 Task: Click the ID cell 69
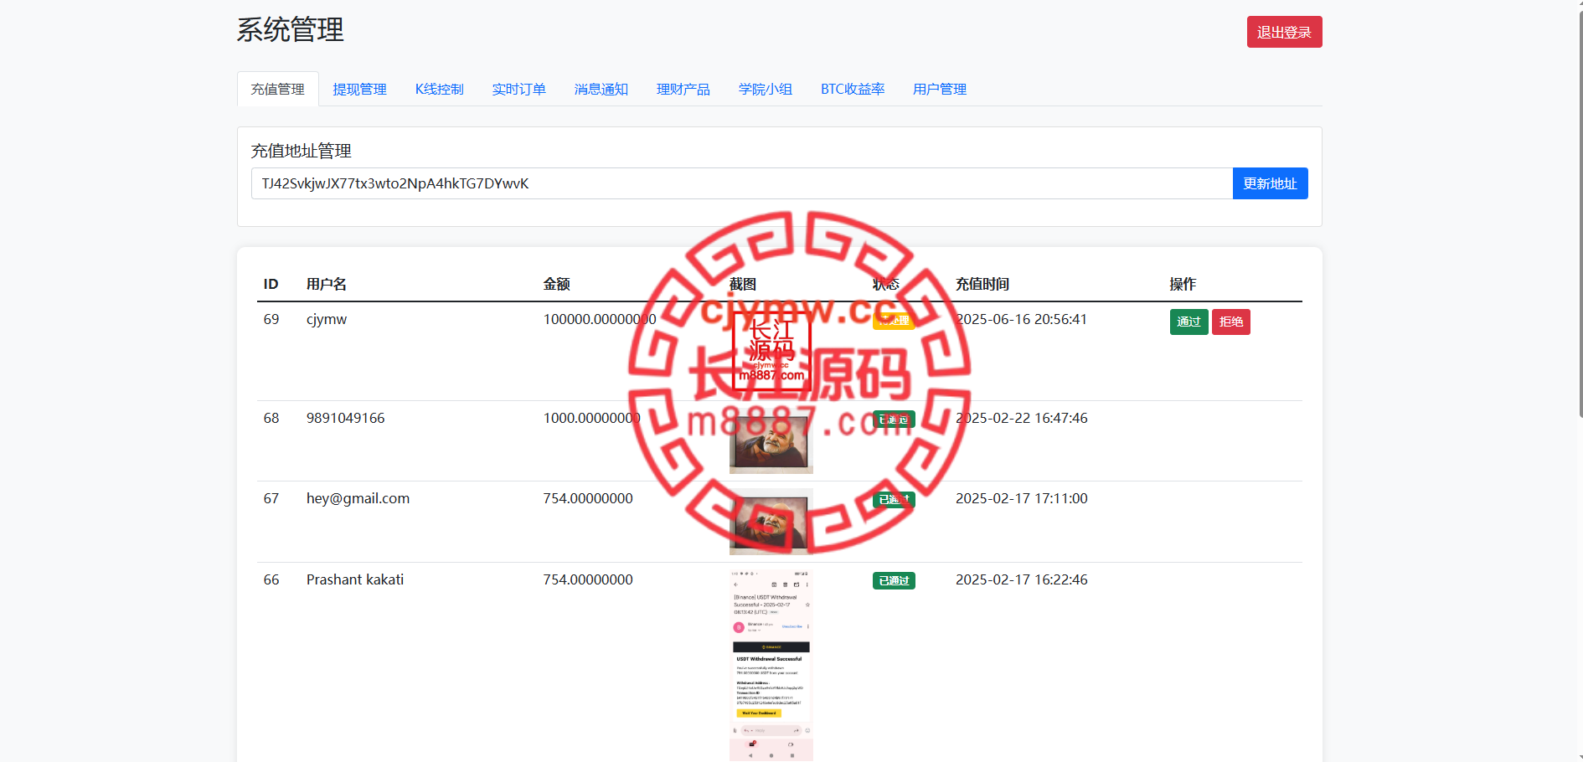click(271, 319)
